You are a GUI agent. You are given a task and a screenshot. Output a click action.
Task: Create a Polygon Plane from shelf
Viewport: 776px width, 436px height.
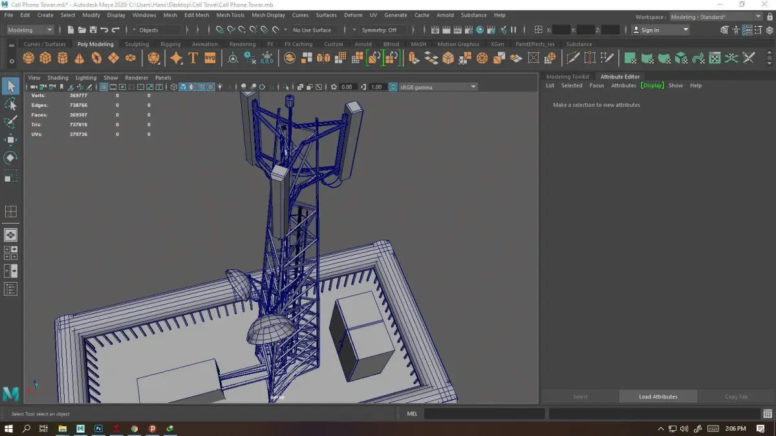[113, 58]
